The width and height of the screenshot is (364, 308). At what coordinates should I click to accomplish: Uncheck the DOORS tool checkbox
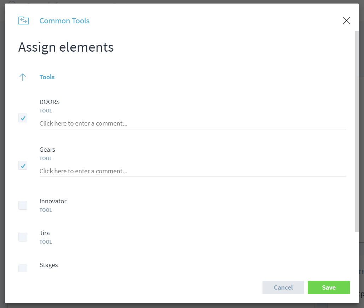click(23, 118)
